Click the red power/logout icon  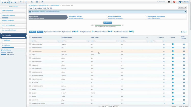pyautogui.click(x=174, y=2)
